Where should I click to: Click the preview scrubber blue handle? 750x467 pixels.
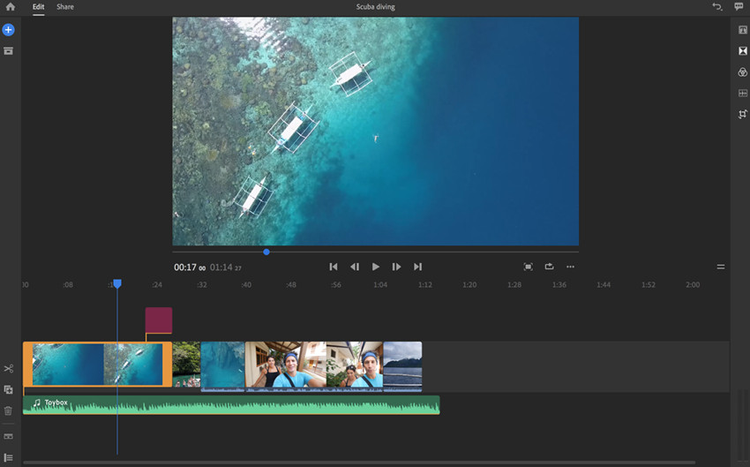pyautogui.click(x=266, y=252)
